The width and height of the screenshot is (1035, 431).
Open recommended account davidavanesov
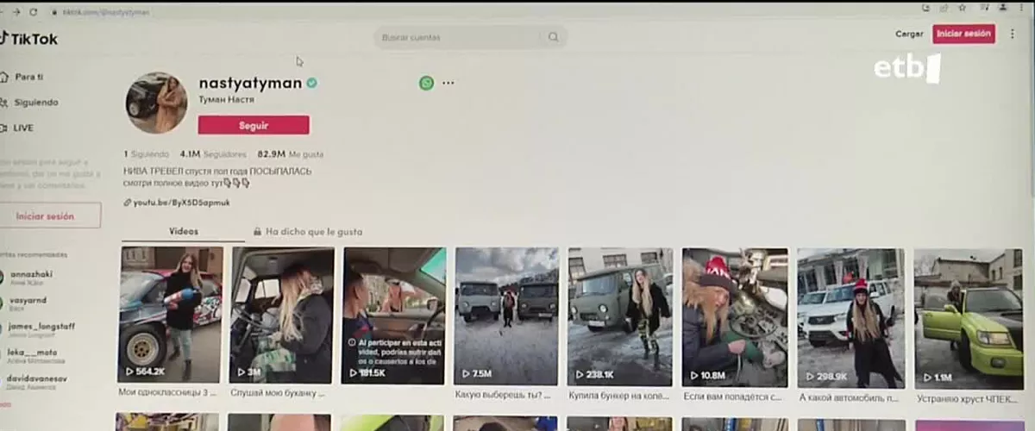(38, 380)
